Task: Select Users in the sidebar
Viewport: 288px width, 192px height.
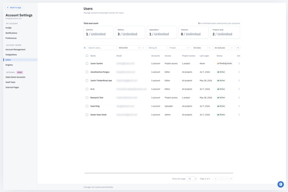Action: [20, 60]
